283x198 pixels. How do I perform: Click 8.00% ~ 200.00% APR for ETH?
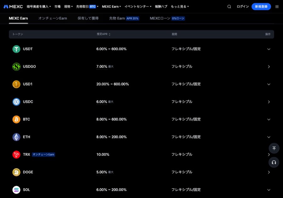click(x=111, y=137)
